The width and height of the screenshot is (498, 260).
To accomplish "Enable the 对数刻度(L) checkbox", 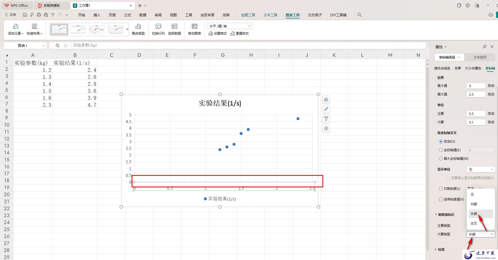I will pyautogui.click(x=441, y=189).
